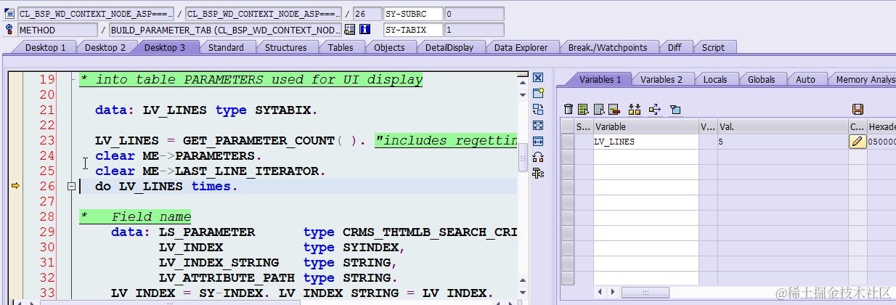896x305 pixels.
Task: Click the variables table horizontal scroll left arrow
Action: [x=599, y=292]
